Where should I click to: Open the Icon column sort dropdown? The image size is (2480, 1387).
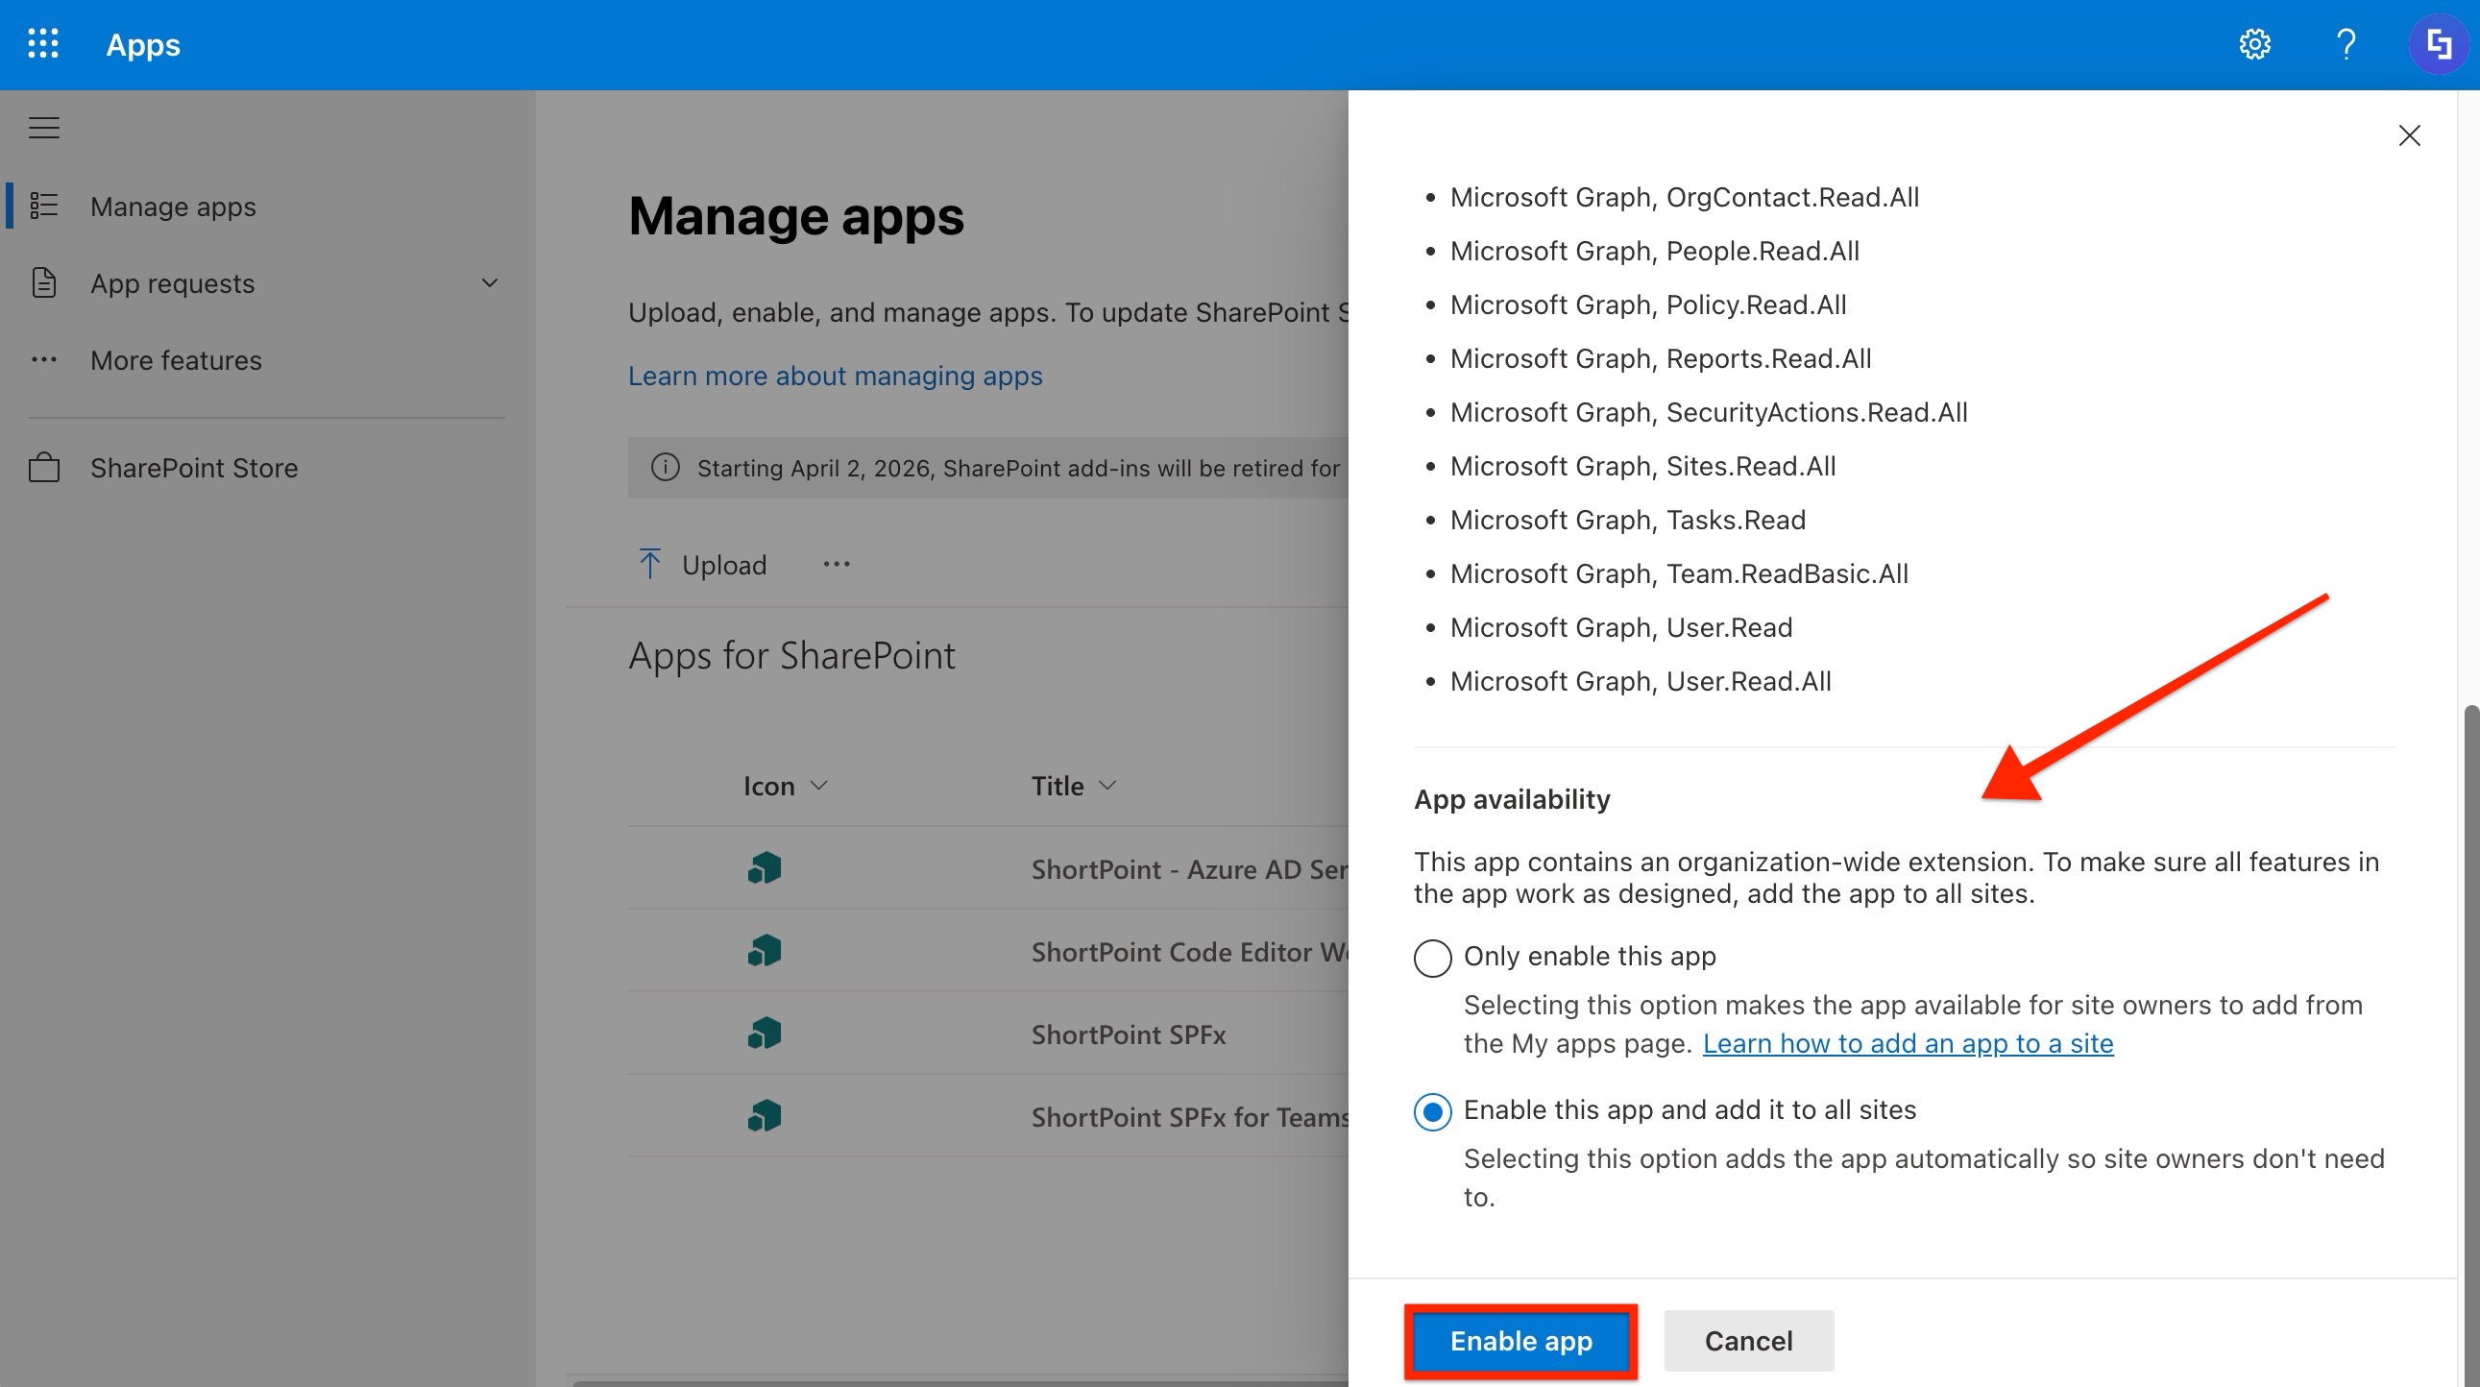tap(819, 786)
